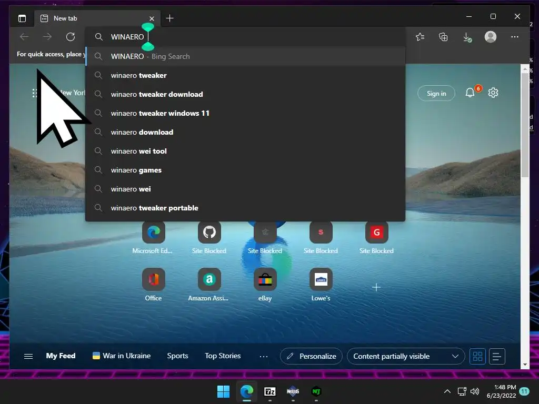Image resolution: width=539 pixels, height=404 pixels.
Task: Click the browser back arrow
Action: [x=24, y=37]
